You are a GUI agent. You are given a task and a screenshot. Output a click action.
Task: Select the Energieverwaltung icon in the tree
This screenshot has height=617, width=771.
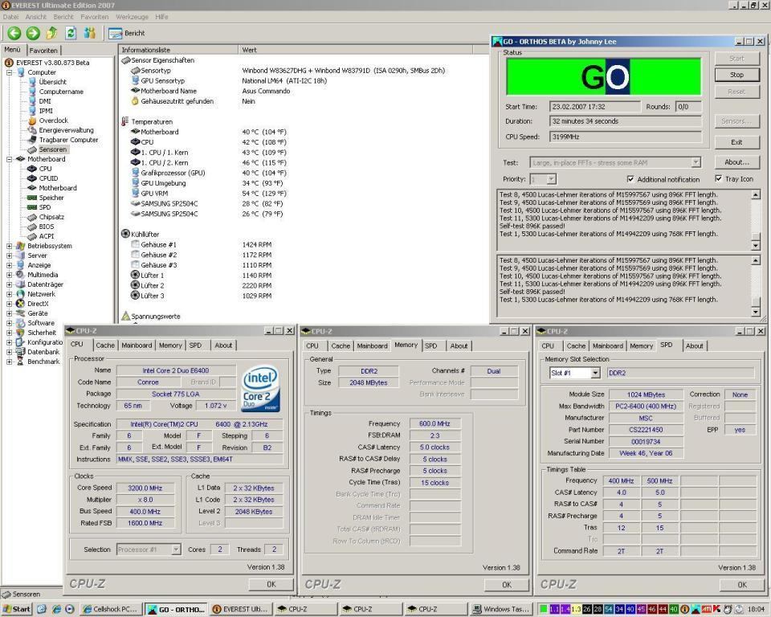32,130
